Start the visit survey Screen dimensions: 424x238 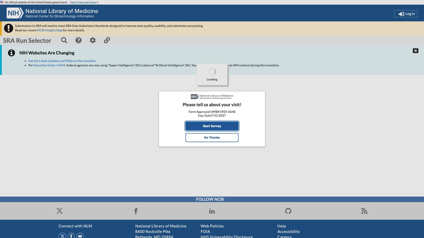212,126
